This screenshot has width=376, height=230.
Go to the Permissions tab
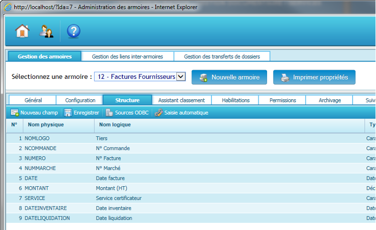coord(283,100)
